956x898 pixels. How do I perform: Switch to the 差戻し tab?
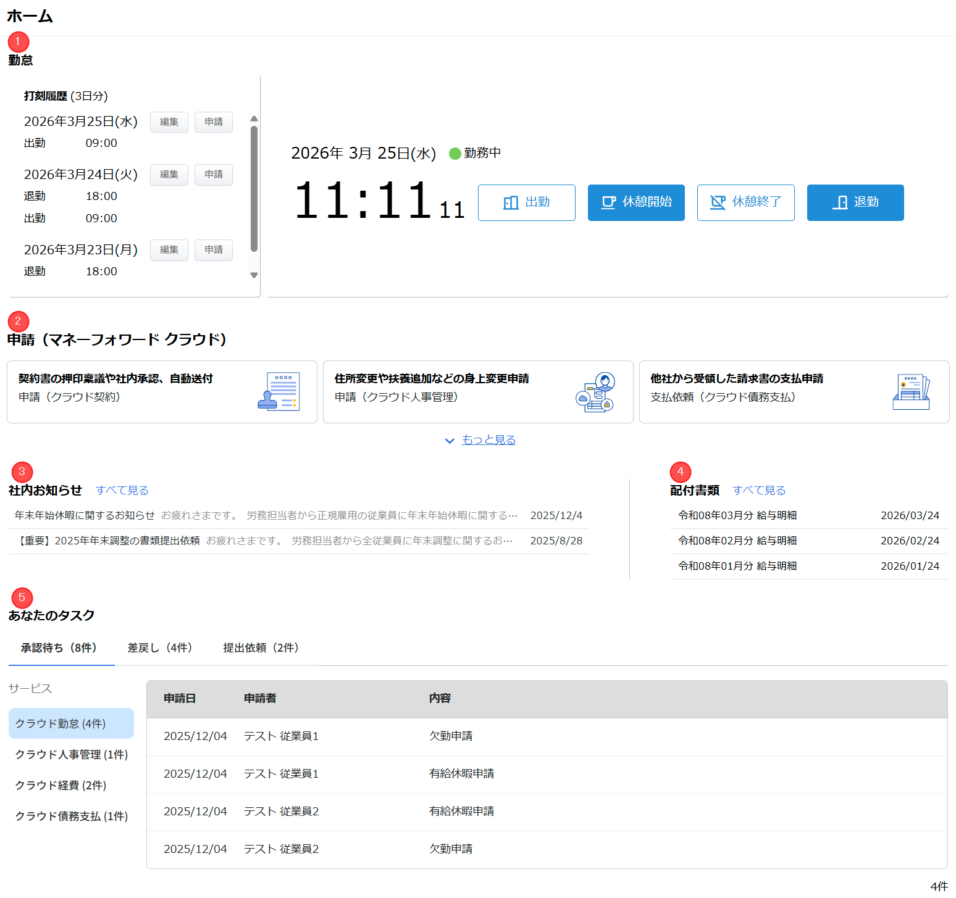pos(160,648)
